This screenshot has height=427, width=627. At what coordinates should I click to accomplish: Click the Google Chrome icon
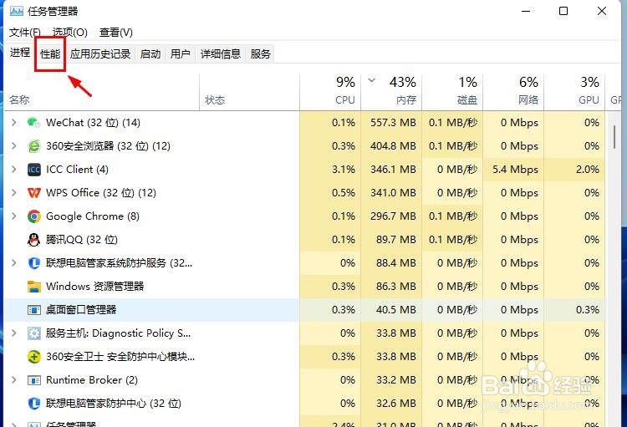(33, 216)
